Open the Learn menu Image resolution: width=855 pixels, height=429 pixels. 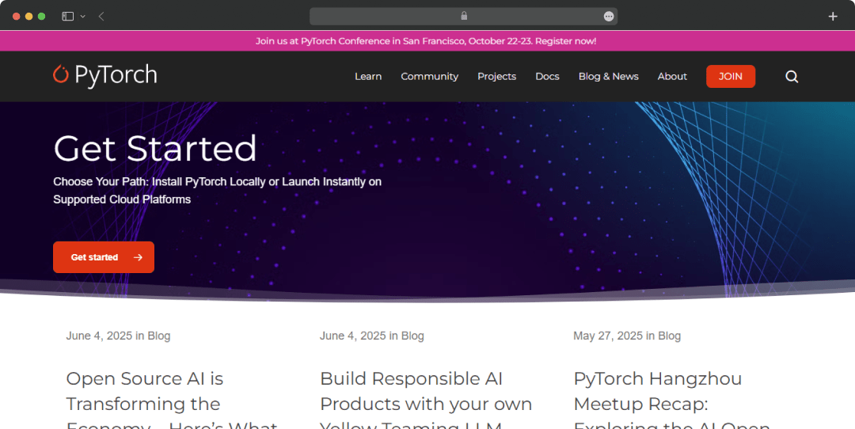[368, 76]
